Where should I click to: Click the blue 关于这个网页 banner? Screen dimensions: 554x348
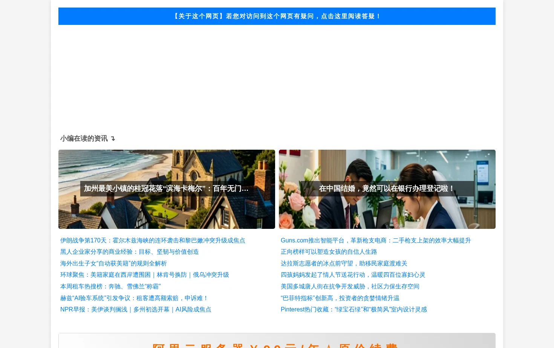coord(277,16)
